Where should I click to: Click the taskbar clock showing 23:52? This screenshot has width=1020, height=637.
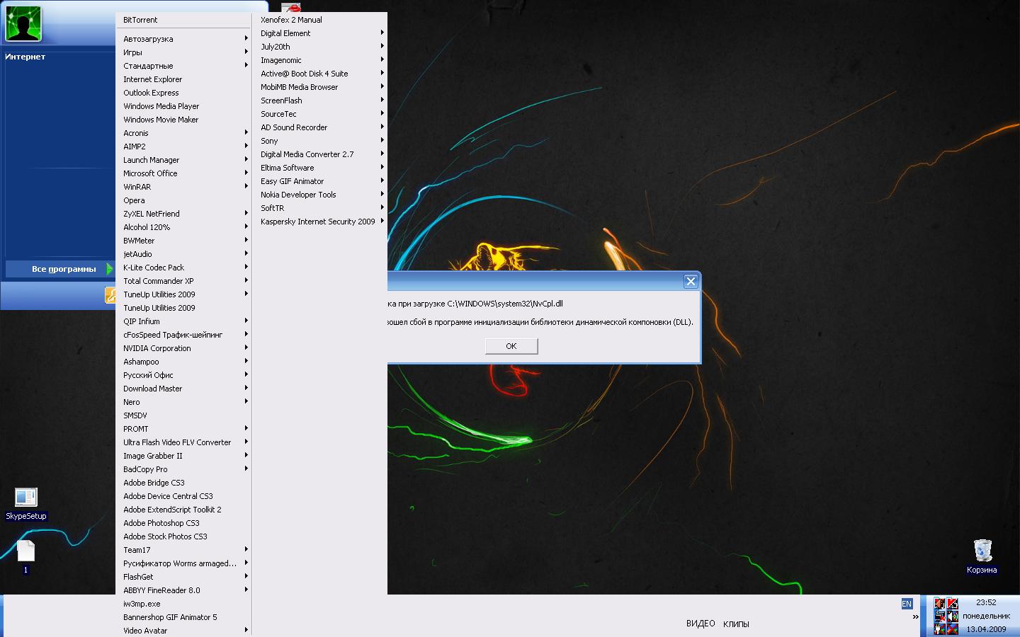pyautogui.click(x=986, y=603)
